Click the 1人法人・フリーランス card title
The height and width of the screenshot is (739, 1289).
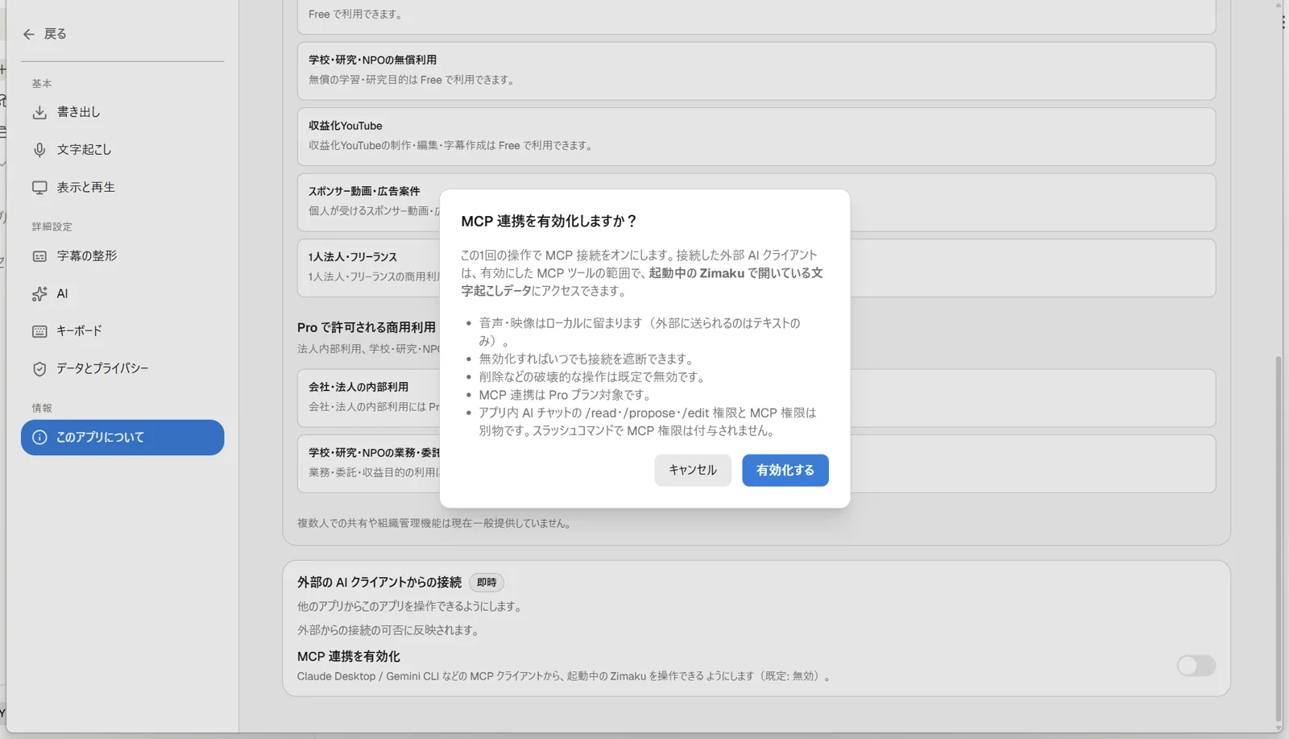353,257
